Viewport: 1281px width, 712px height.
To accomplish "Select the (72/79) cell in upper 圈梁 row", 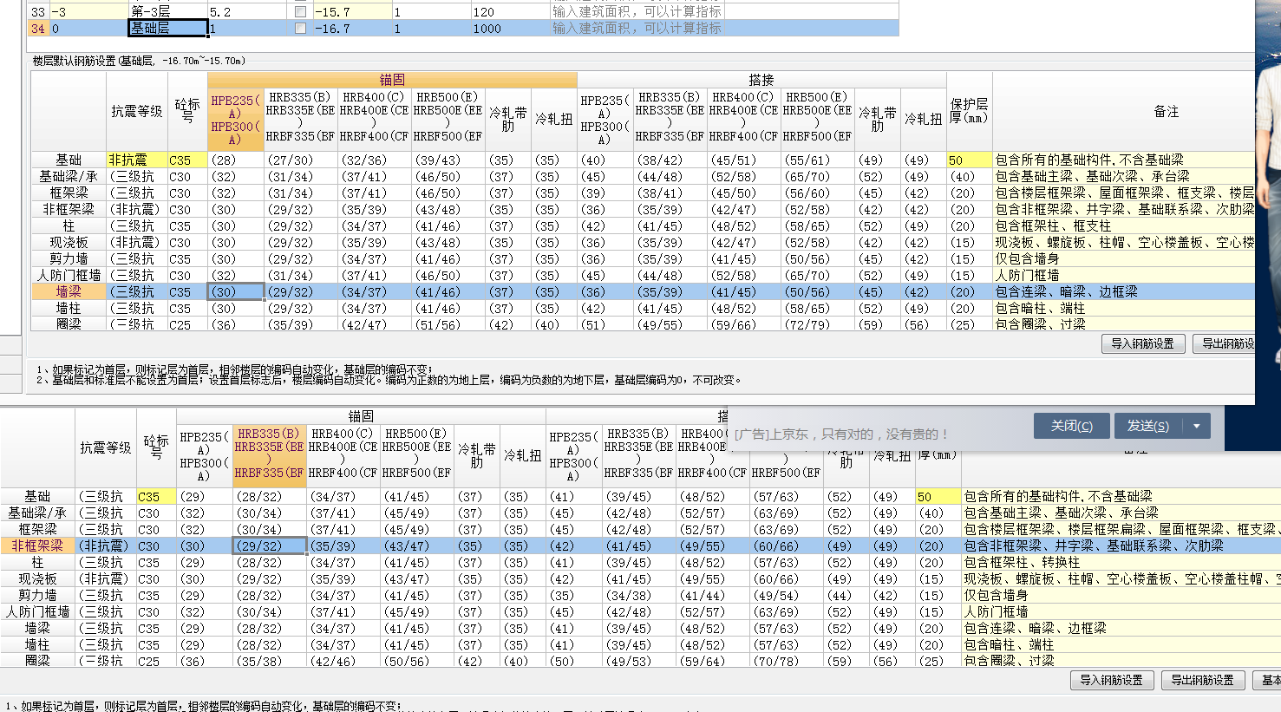I will point(818,324).
